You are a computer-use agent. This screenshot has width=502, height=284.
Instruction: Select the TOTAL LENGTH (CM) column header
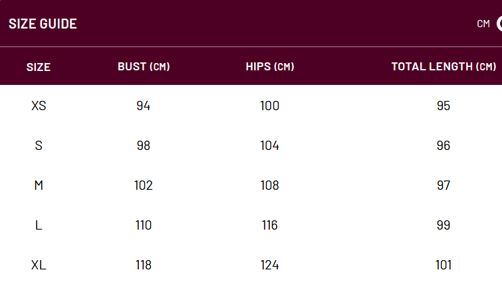coord(443,66)
